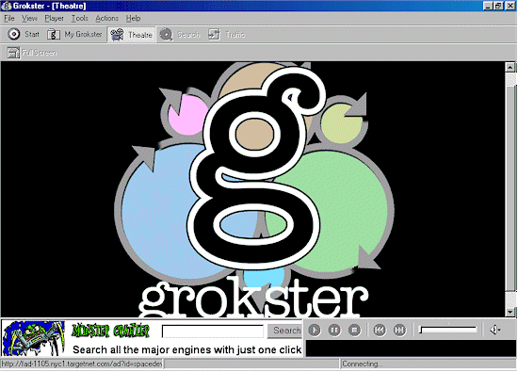Open the Tools menu
Image resolution: width=518 pixels, height=372 pixels.
point(80,18)
